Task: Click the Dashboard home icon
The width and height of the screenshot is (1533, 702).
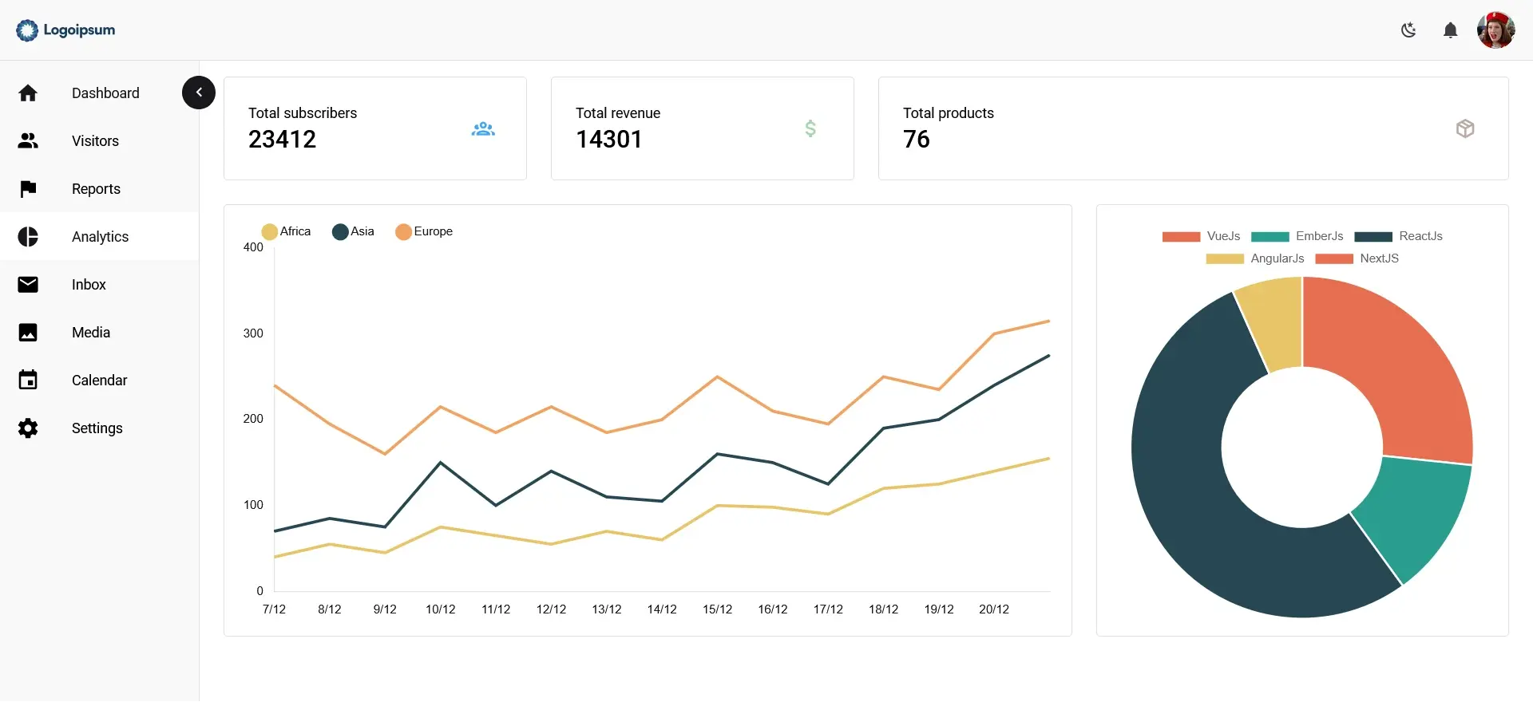Action: pyautogui.click(x=28, y=93)
